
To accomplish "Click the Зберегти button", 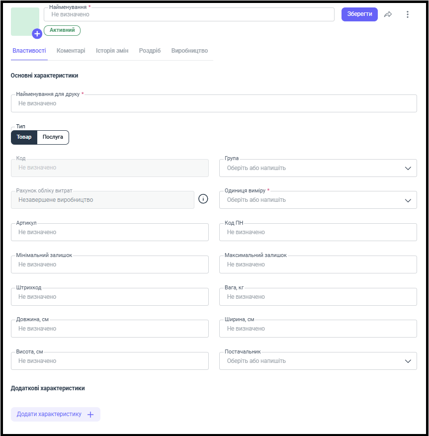I will click(359, 14).
